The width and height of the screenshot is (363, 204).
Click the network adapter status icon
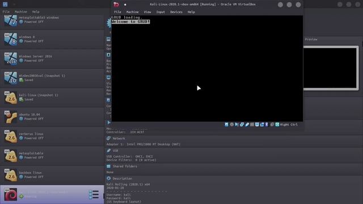[x=242, y=125]
